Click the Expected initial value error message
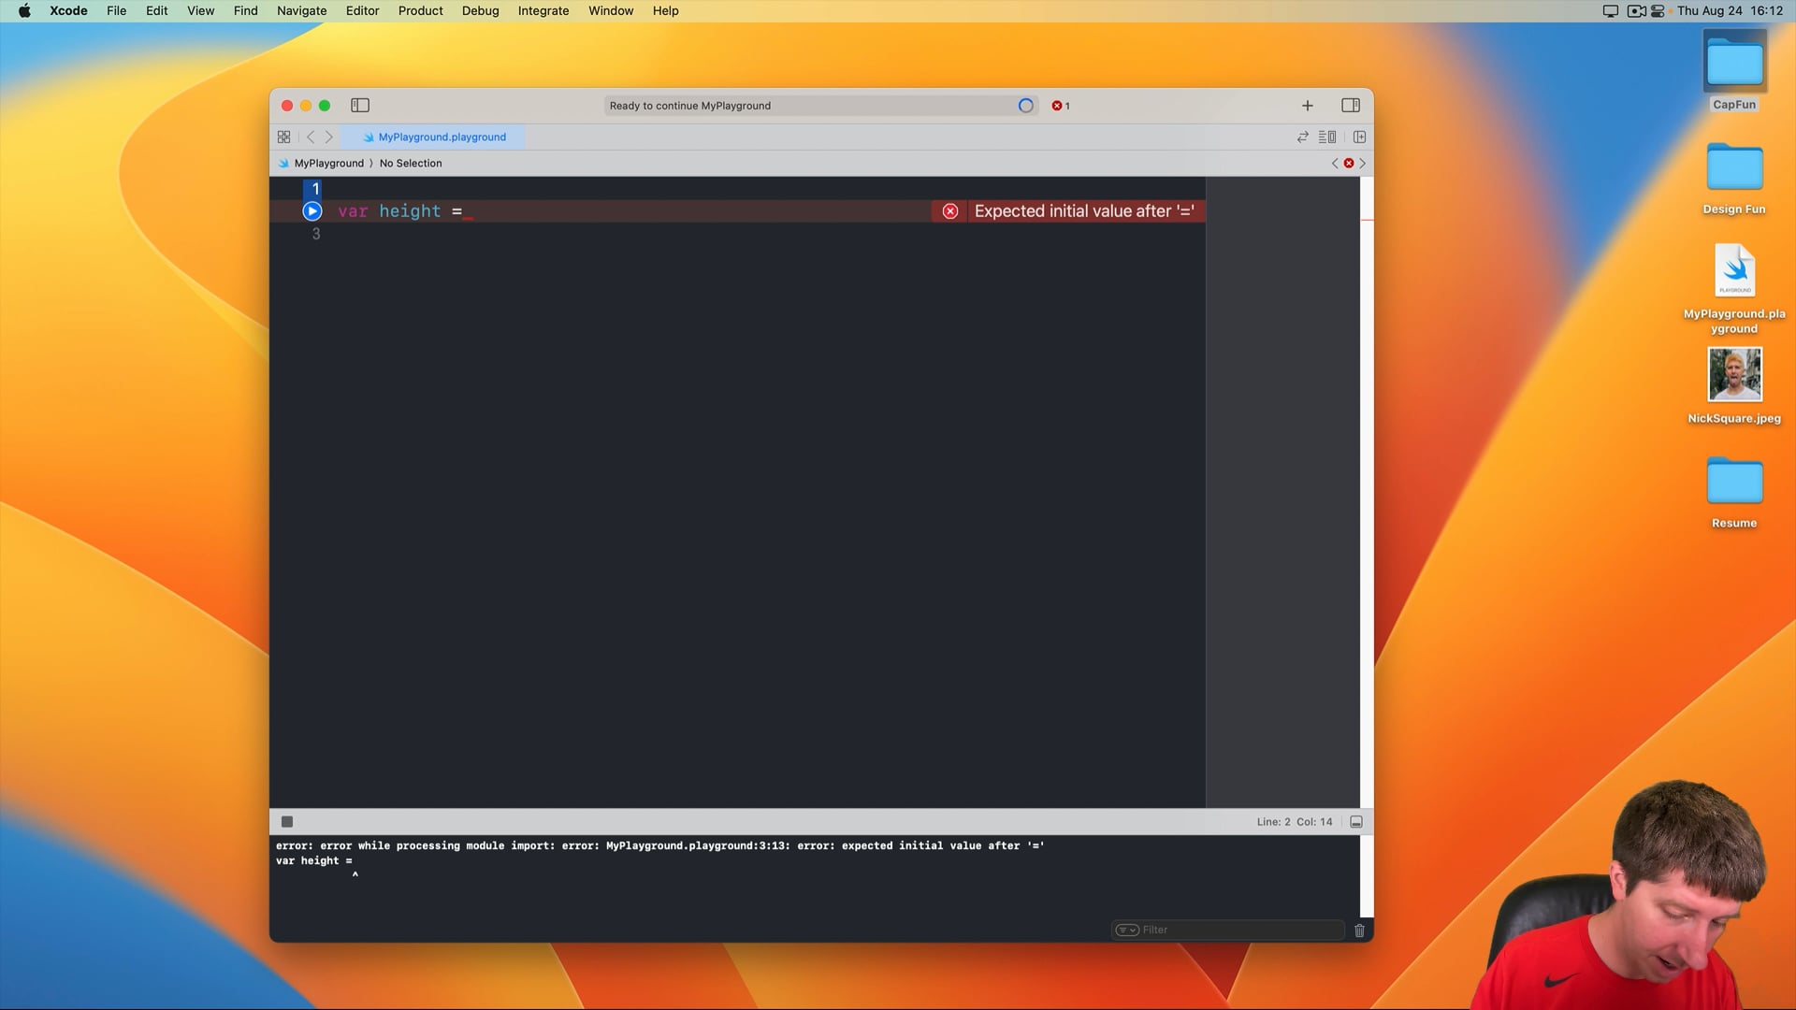This screenshot has width=1796, height=1010. pos(1084,211)
